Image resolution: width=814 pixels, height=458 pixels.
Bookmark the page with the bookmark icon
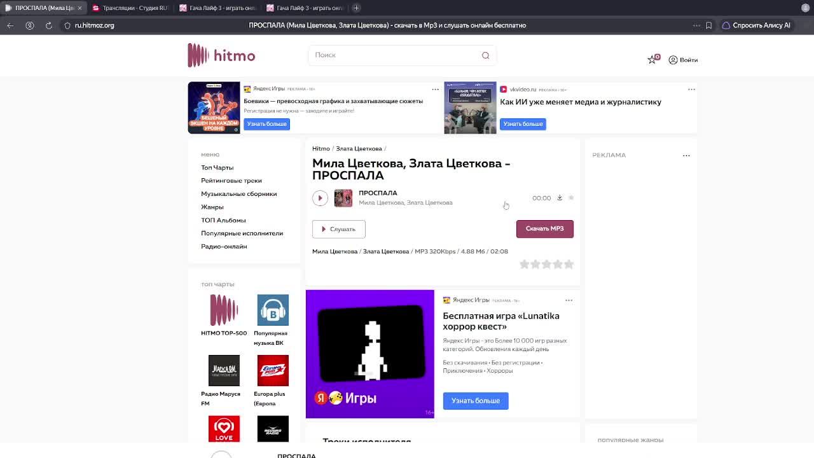(x=708, y=25)
